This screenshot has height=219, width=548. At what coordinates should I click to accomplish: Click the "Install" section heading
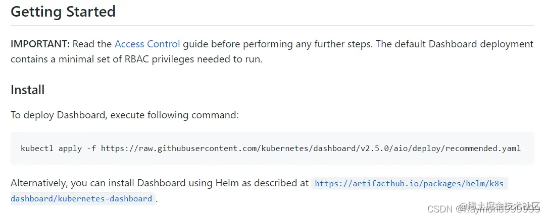(28, 90)
